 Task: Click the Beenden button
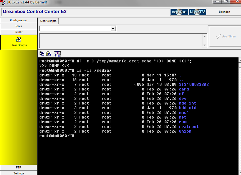coord(224,12)
